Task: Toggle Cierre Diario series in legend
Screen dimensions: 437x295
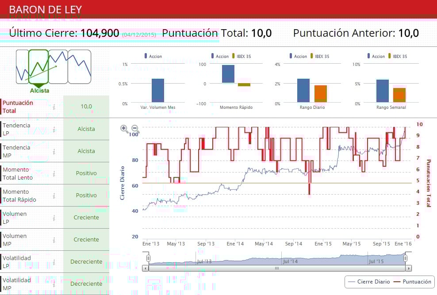Action: (369, 282)
